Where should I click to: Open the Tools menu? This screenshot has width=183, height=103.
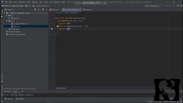point(46,2)
